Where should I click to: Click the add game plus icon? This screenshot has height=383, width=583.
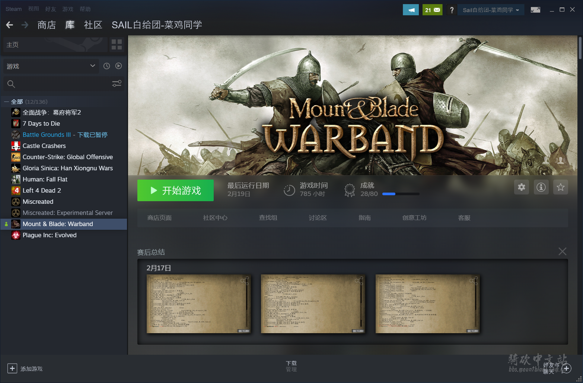click(x=12, y=368)
